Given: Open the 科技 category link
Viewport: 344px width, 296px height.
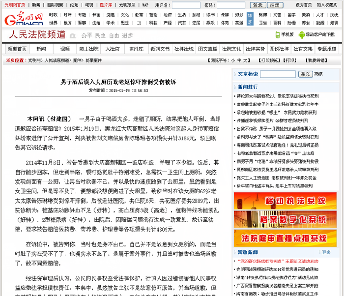Looking at the screenshot, I should click(x=153, y=23).
